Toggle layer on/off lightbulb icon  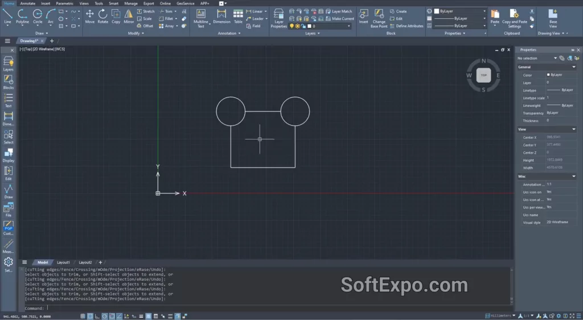(x=292, y=26)
